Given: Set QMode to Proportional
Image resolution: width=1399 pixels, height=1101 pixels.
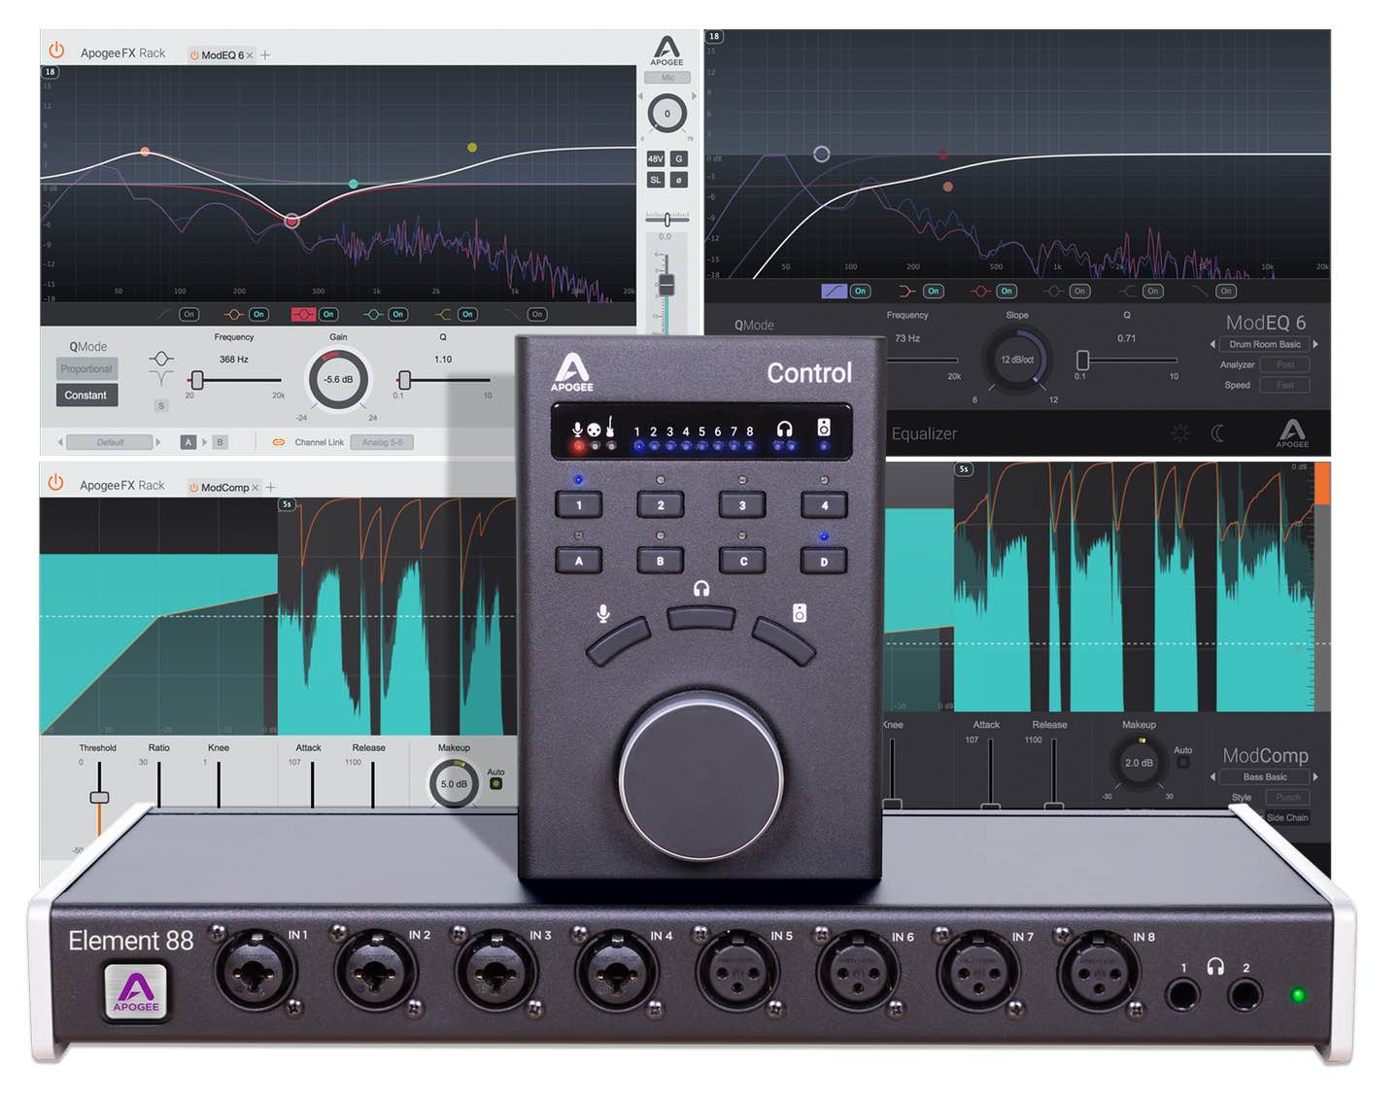Looking at the screenshot, I should click(x=86, y=369).
